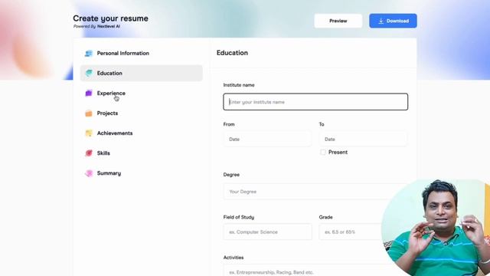Open the To date field

coord(363,140)
